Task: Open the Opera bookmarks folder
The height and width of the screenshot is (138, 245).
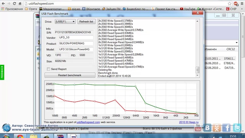Action: (x=31, y=9)
